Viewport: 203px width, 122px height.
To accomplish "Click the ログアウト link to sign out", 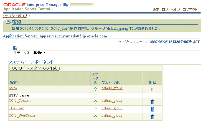I will click(190, 10).
